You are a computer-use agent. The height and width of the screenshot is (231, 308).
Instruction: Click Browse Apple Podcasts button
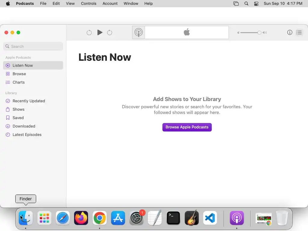tap(187, 127)
